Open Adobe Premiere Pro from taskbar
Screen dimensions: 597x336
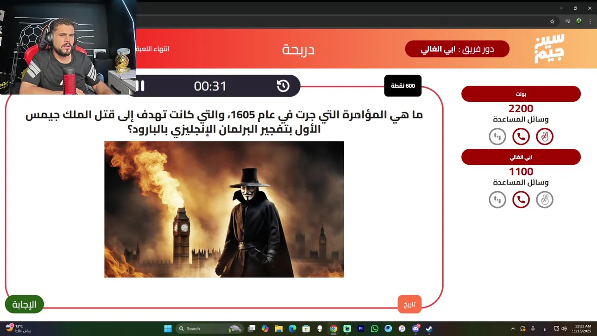click(x=361, y=329)
